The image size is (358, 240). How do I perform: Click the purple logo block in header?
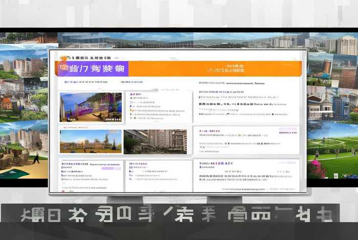92,68
